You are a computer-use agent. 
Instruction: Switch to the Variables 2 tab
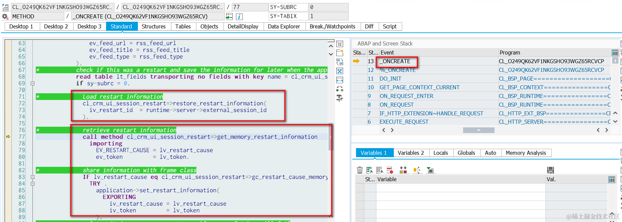pos(411,153)
